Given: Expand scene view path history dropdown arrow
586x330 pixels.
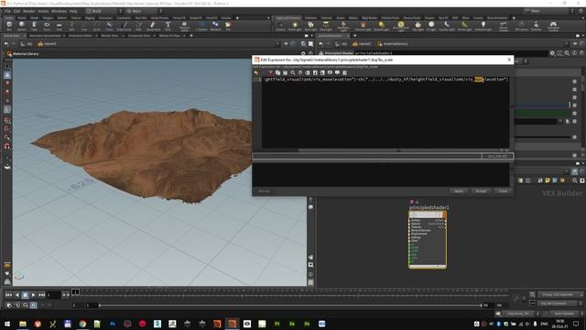Looking at the screenshot, I should 277,44.
